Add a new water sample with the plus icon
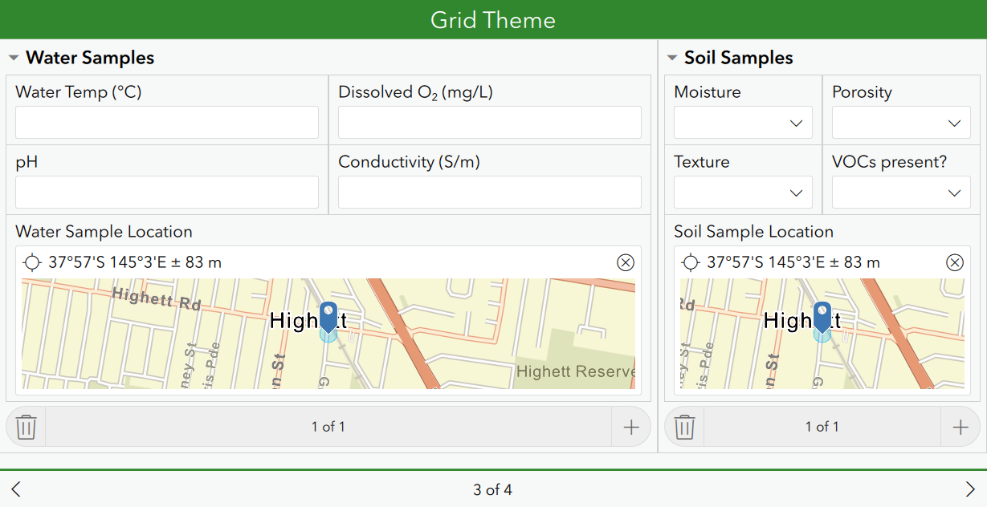987x507 pixels. pyautogui.click(x=631, y=427)
